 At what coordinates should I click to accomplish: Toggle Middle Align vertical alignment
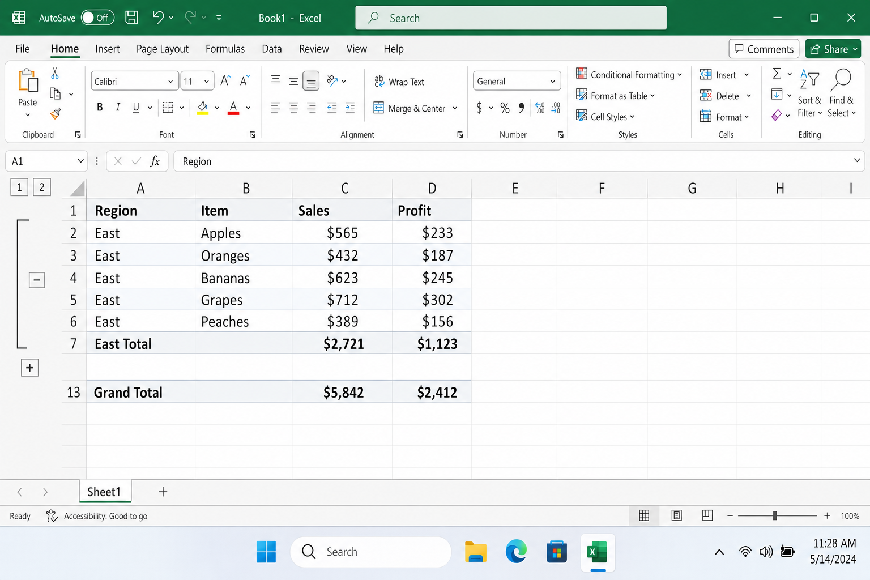pyautogui.click(x=293, y=81)
